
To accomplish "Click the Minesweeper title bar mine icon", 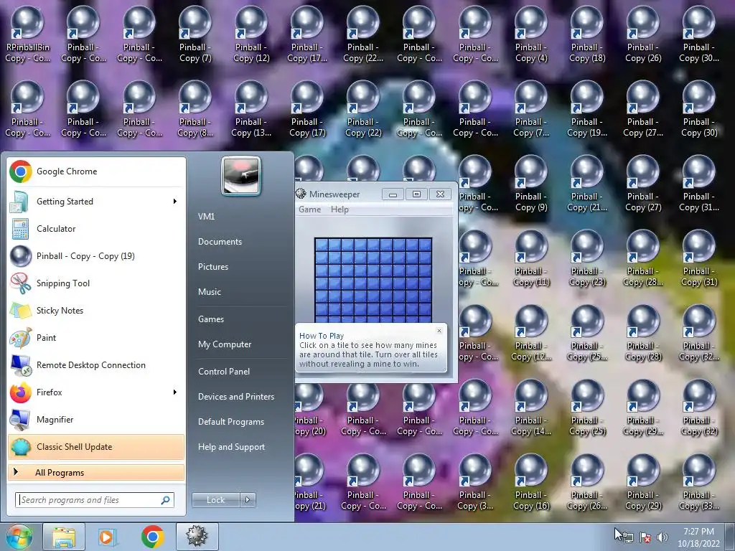I will 301,194.
